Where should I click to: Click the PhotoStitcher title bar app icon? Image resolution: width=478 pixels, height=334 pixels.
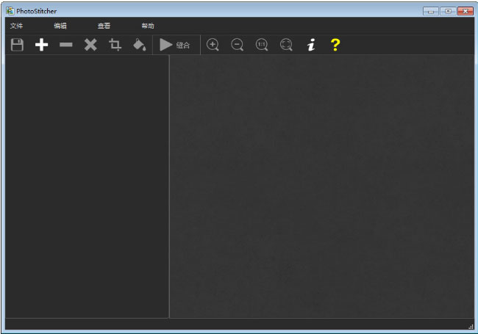tap(10, 11)
